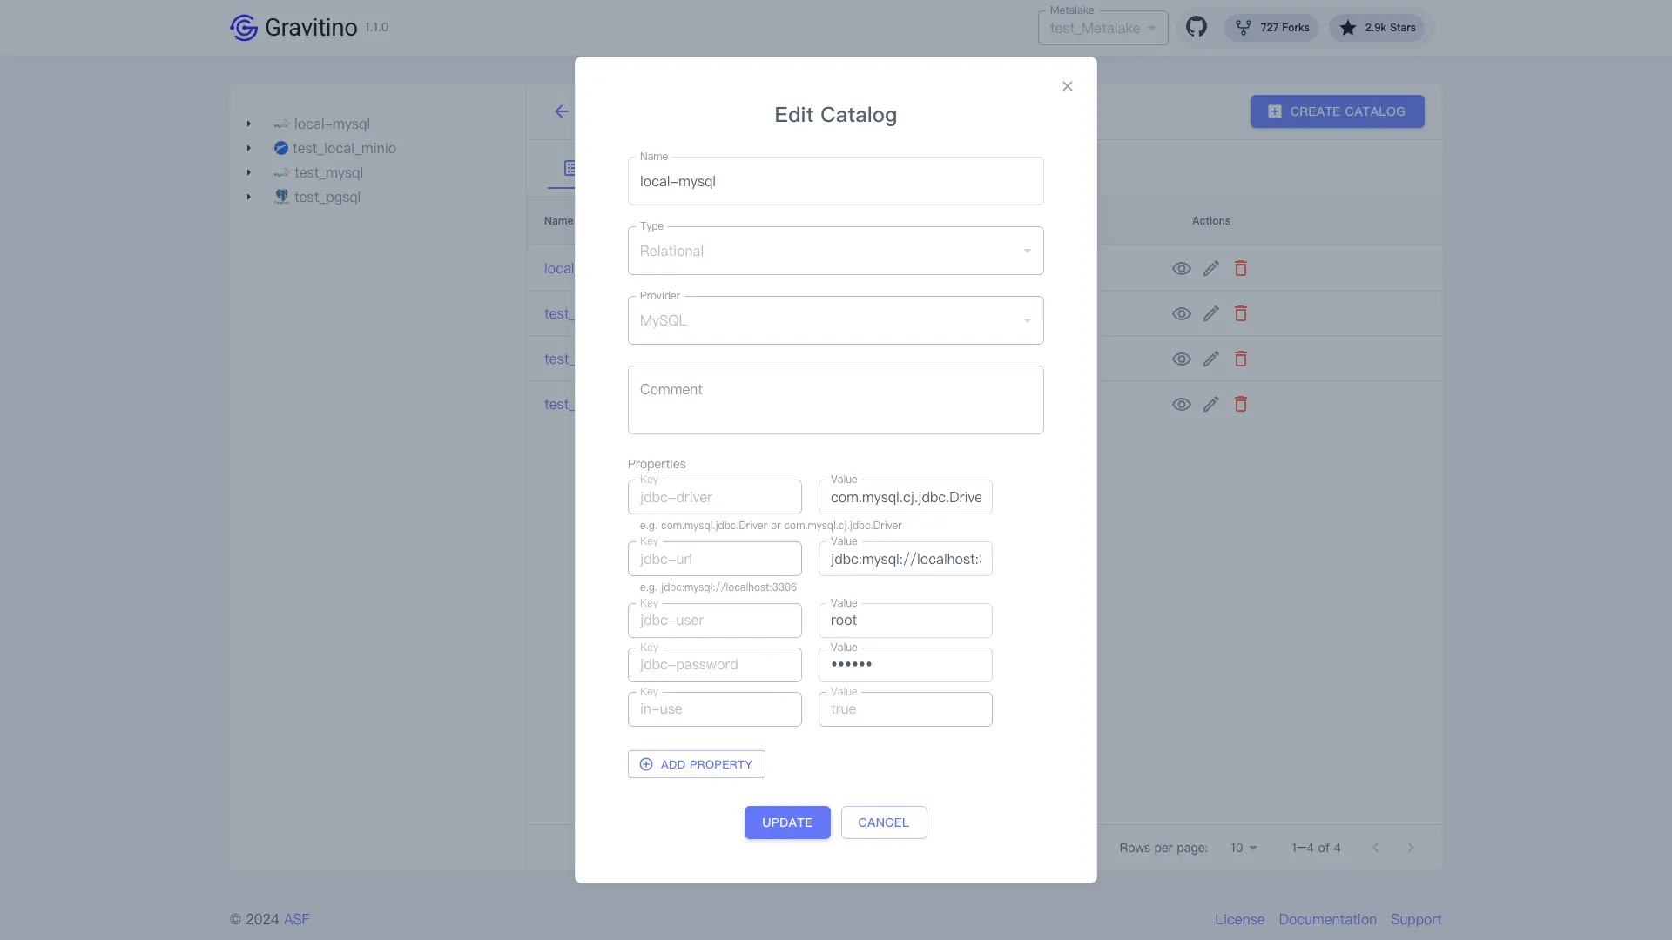Click the ADD PROPERTY button
The image size is (1672, 940).
coord(696,764)
